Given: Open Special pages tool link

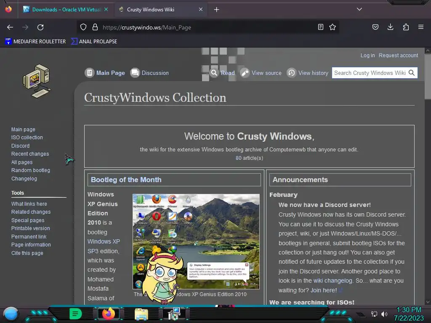Looking at the screenshot, I should 27,220.
